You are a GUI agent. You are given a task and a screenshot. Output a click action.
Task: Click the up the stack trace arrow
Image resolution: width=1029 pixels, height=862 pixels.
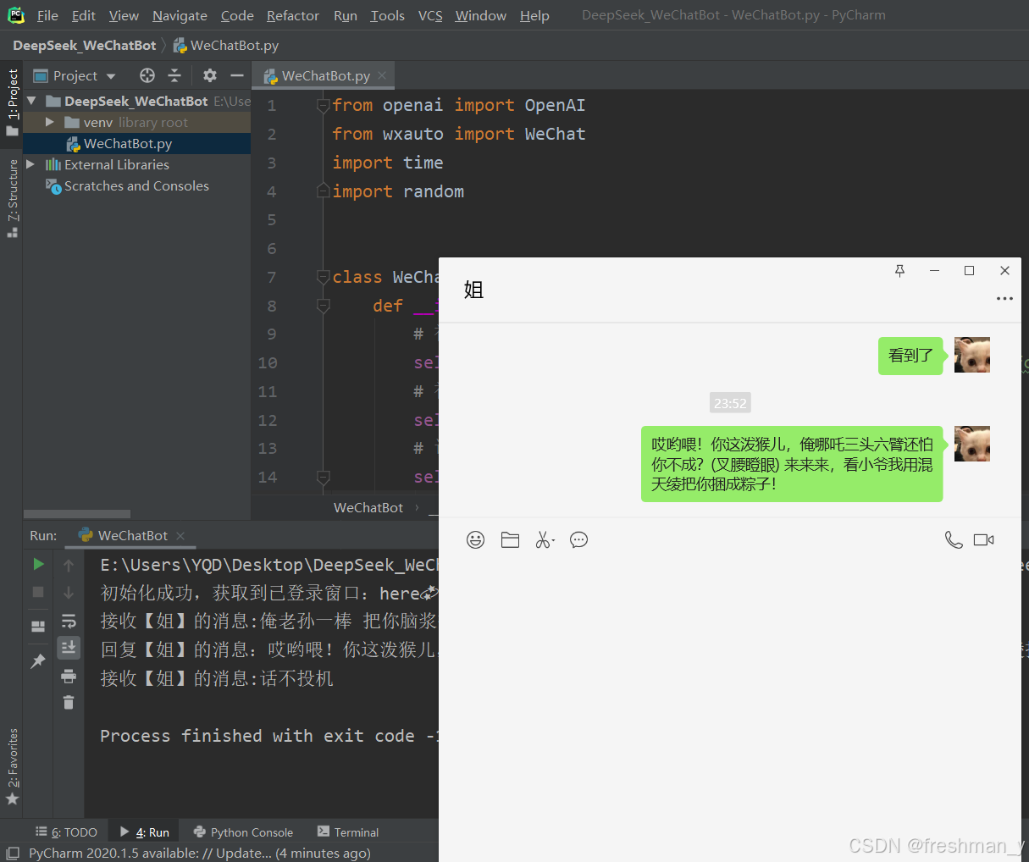coord(69,565)
